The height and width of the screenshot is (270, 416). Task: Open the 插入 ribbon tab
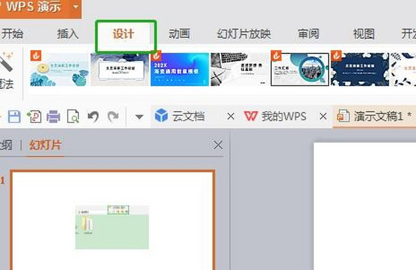click(x=68, y=34)
